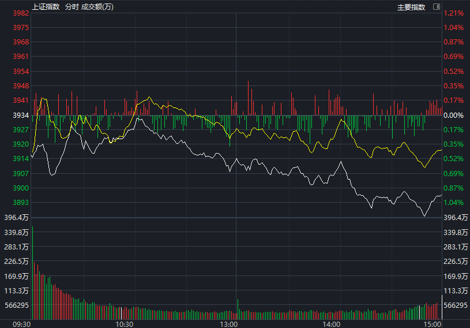Click the green volume spike at 13:00
This screenshot has width=470, height=328.
point(238,309)
